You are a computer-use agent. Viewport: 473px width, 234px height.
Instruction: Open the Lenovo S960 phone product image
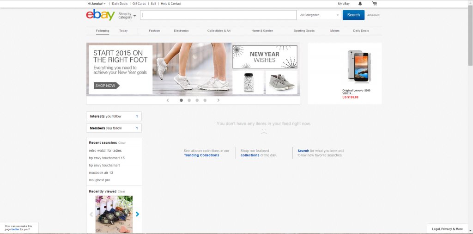pos(359,67)
